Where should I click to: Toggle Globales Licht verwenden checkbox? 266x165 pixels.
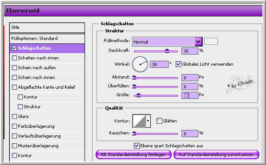[x=178, y=64]
